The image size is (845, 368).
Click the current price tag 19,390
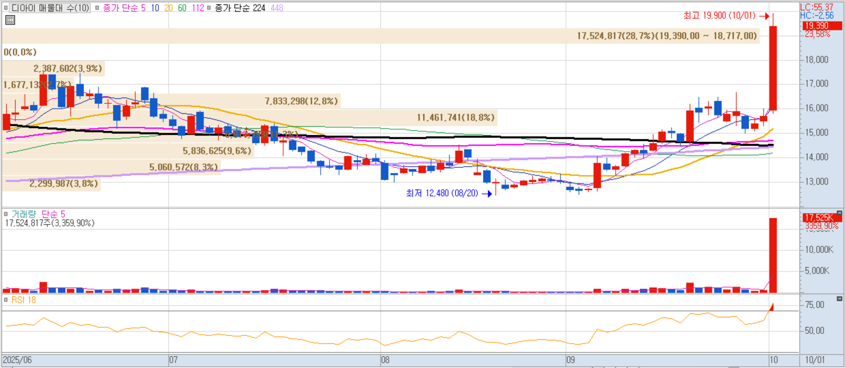pyautogui.click(x=821, y=26)
